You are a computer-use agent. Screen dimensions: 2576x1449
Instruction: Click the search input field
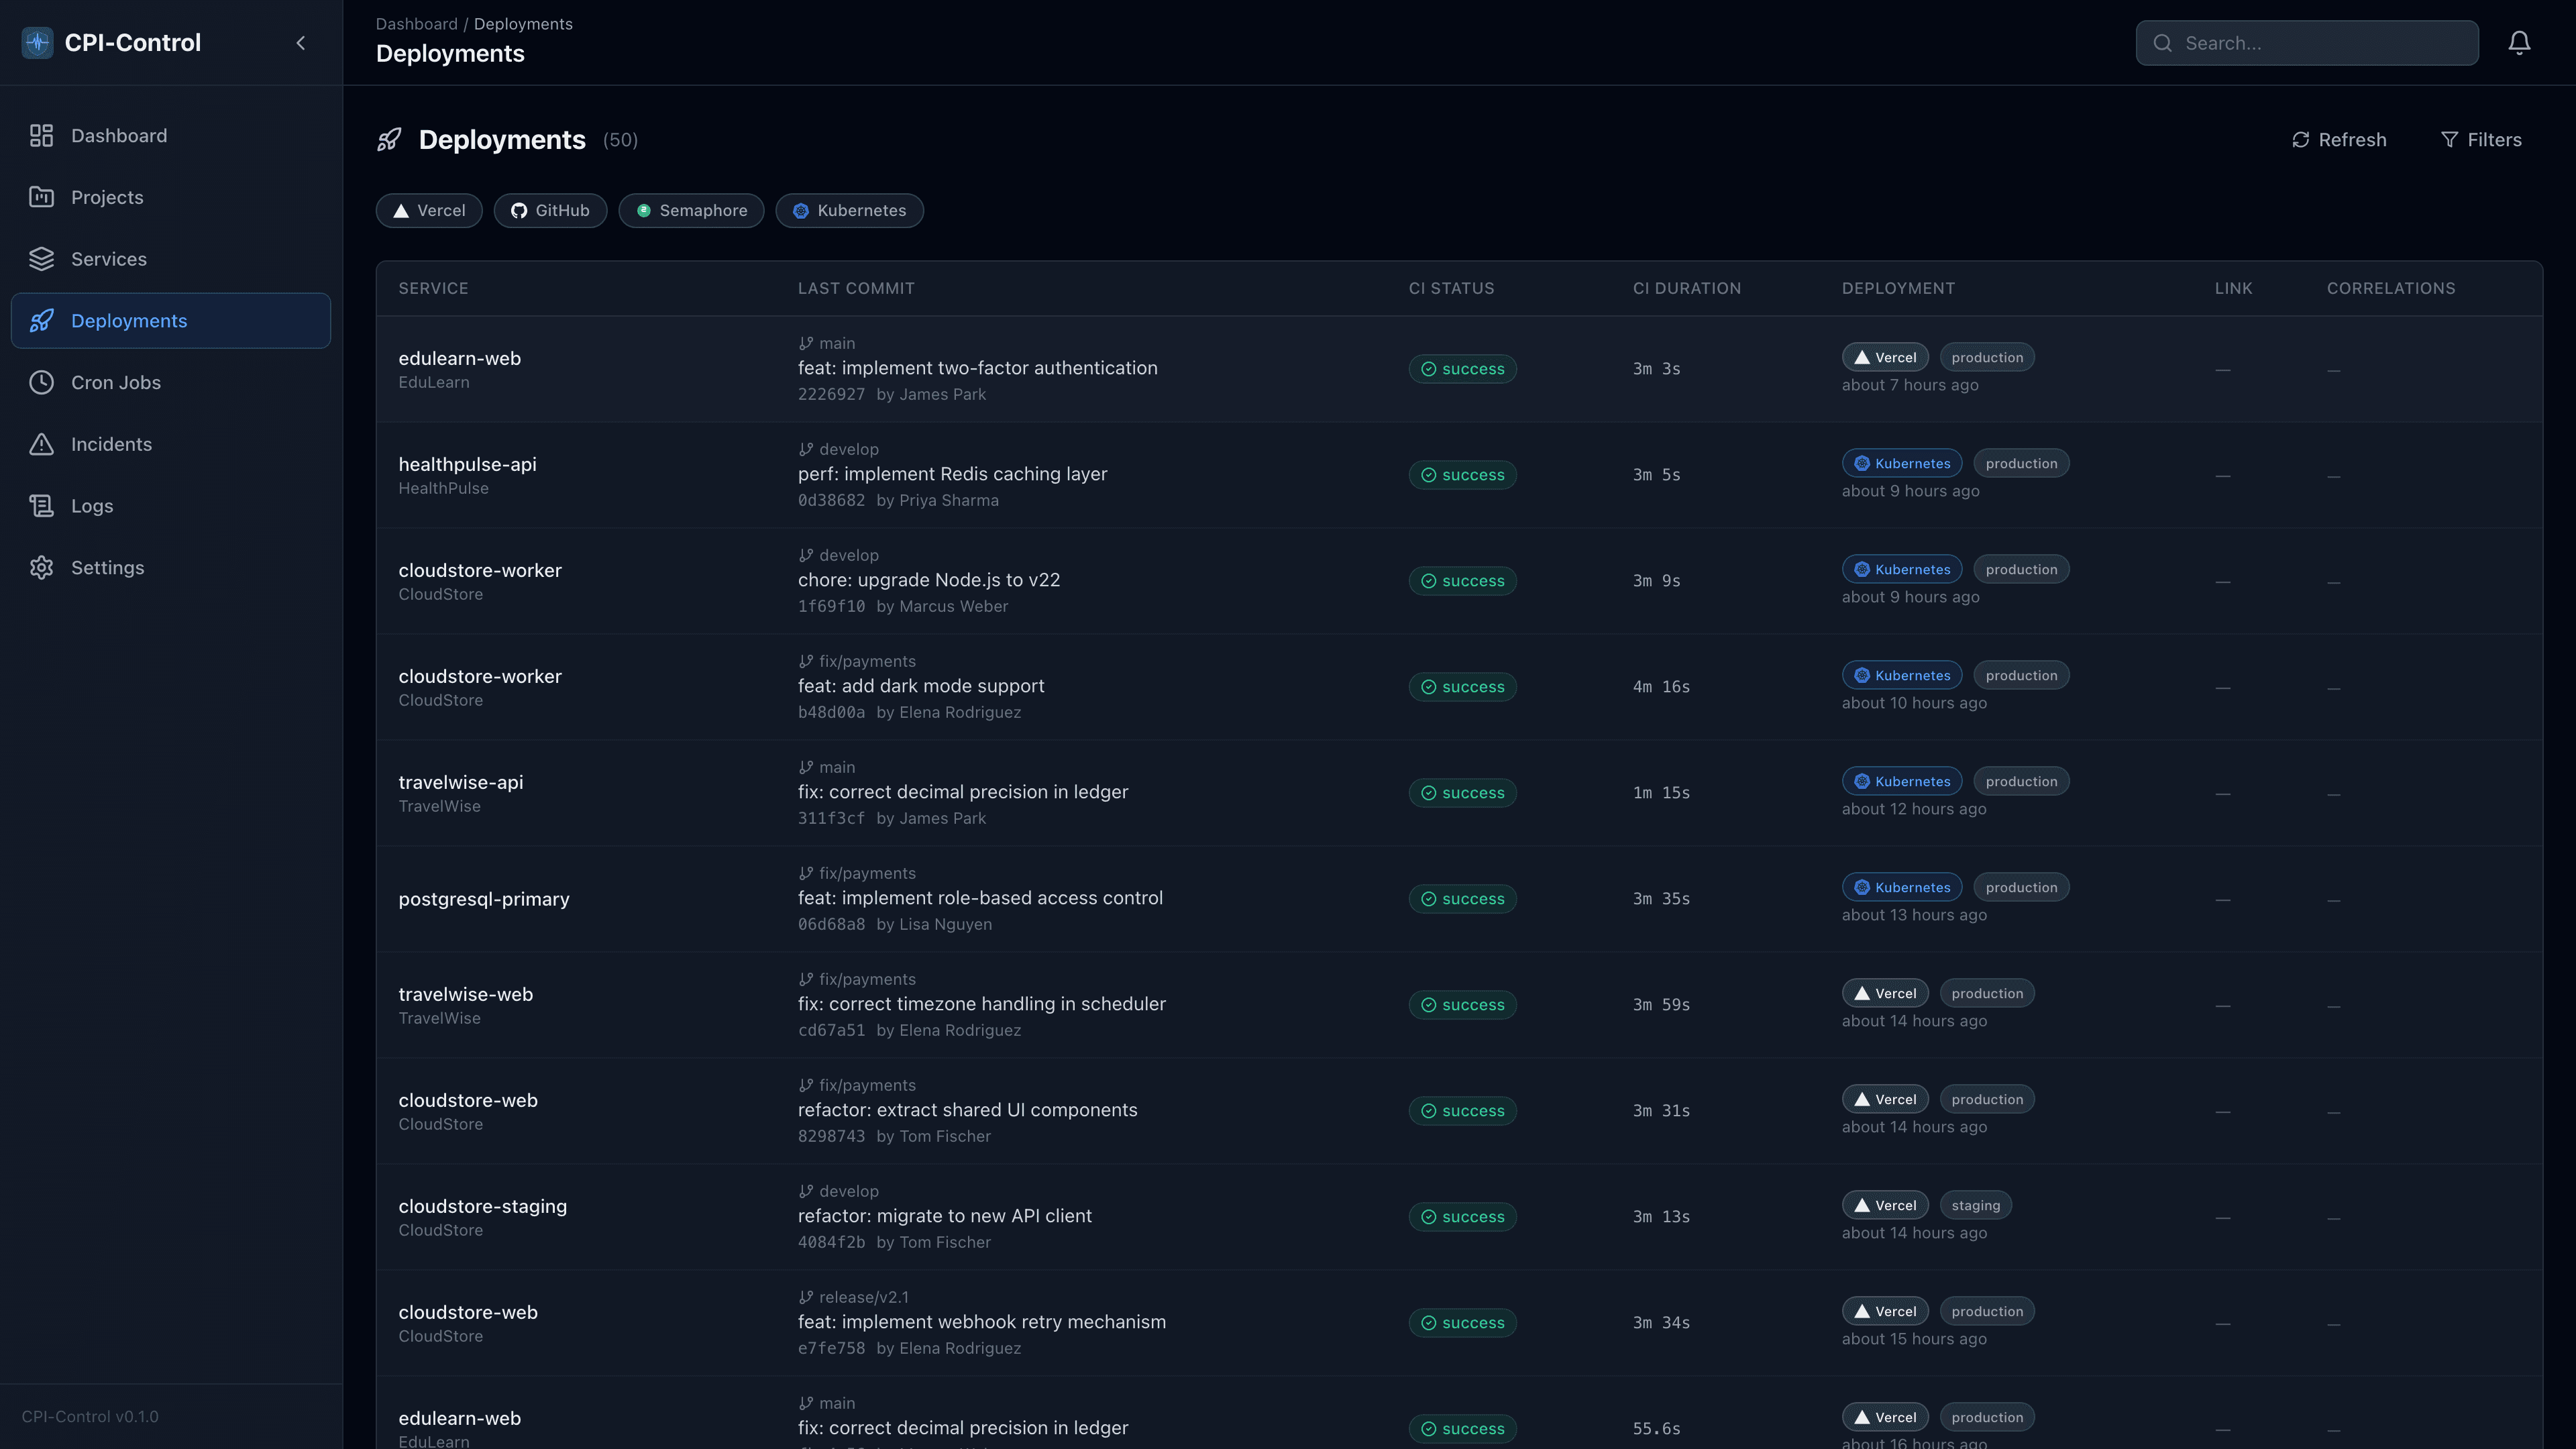2306,43
